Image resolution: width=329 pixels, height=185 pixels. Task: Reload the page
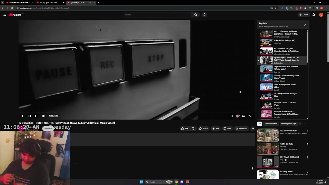pyautogui.click(x=12, y=8)
